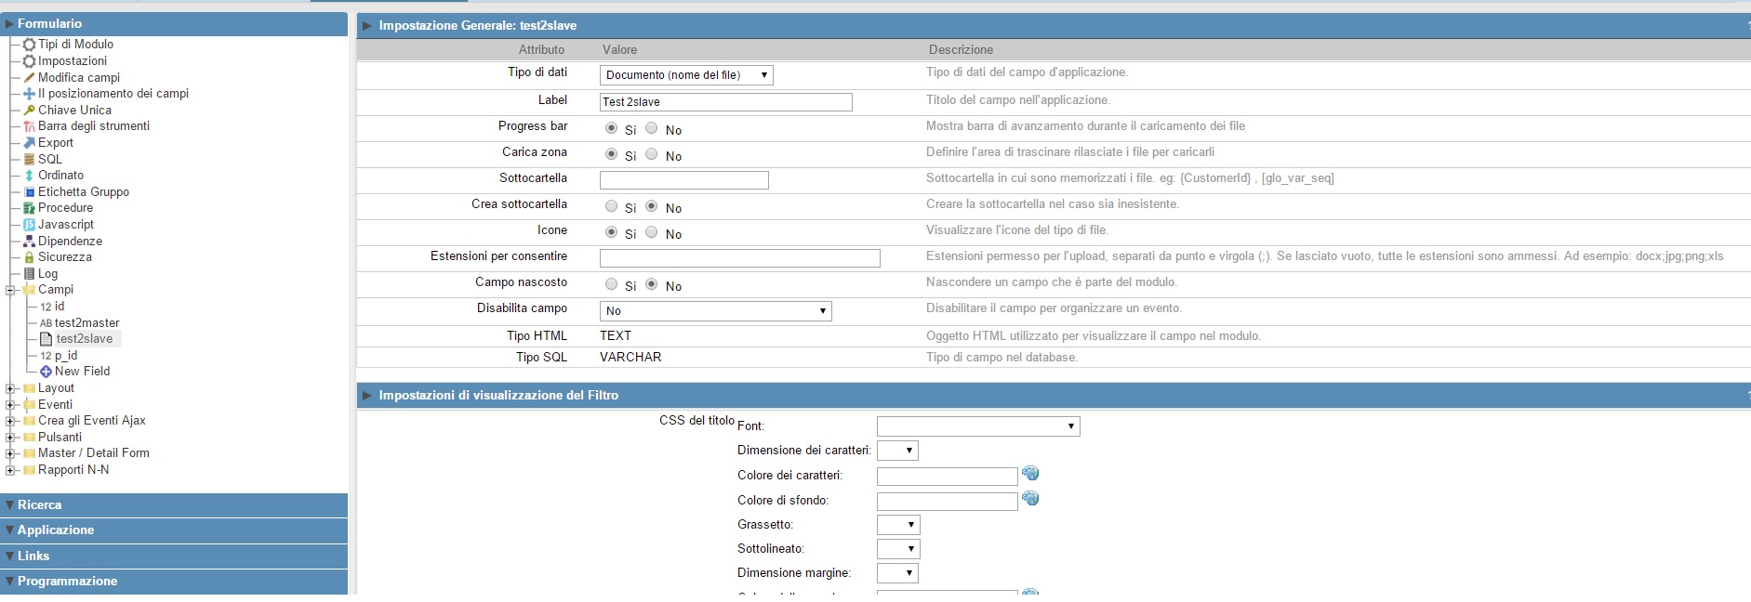Screen dimensions: 1751x602
Task: Click the Modifica campi pencil icon
Action: (x=29, y=78)
